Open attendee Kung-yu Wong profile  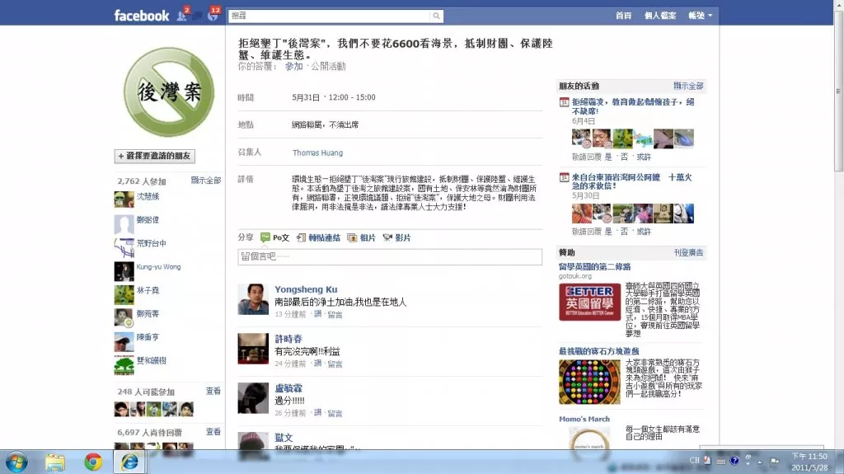[158, 266]
